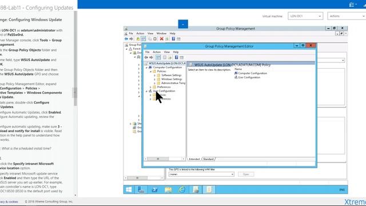366x206 pixels.
Task: Open File menu in Group Policy Management window
Action: click(131, 33)
